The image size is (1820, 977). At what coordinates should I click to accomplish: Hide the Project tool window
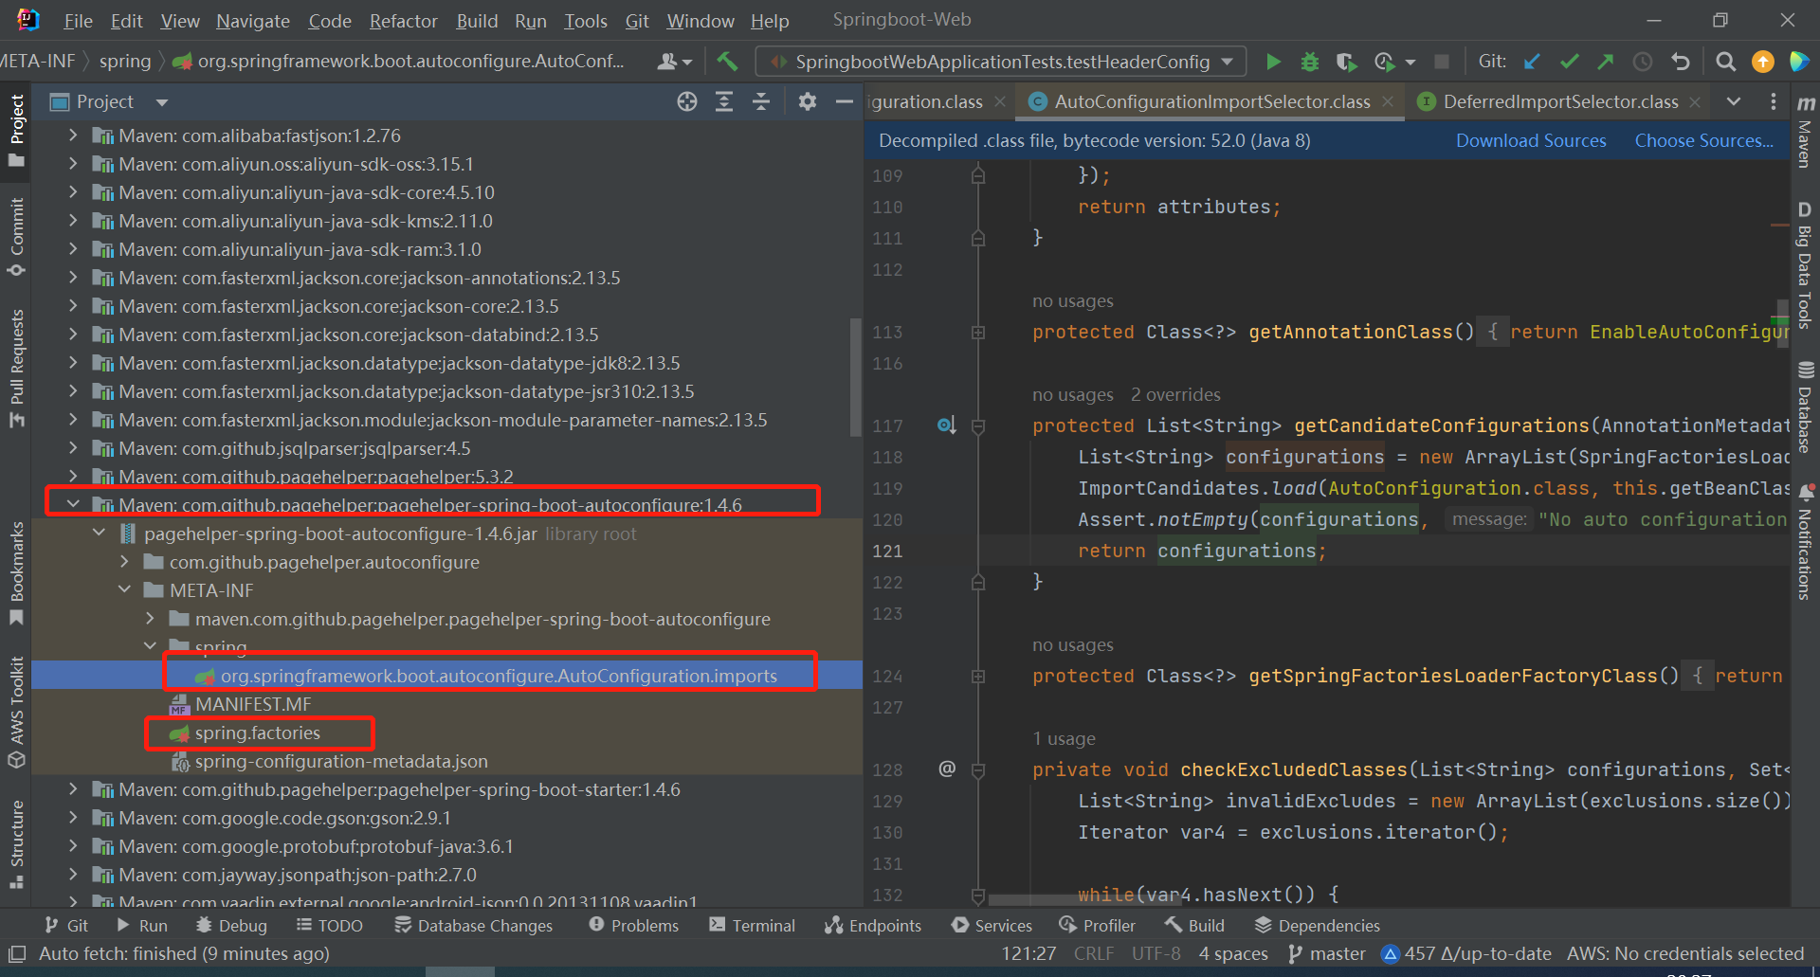[844, 101]
